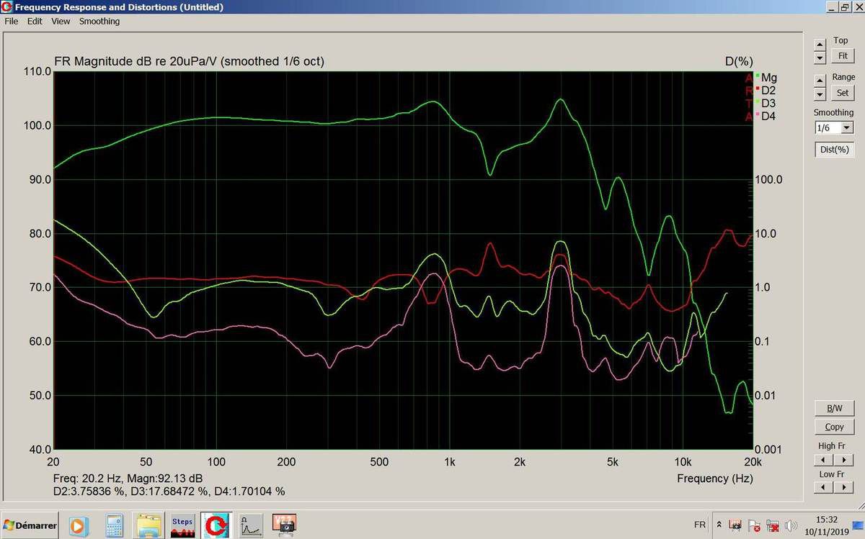Open the Edit menu

coord(35,22)
